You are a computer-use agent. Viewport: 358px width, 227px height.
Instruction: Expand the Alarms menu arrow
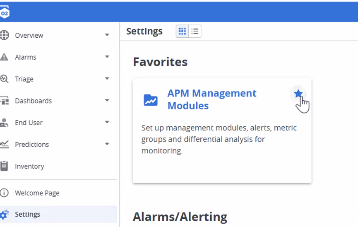click(x=107, y=57)
